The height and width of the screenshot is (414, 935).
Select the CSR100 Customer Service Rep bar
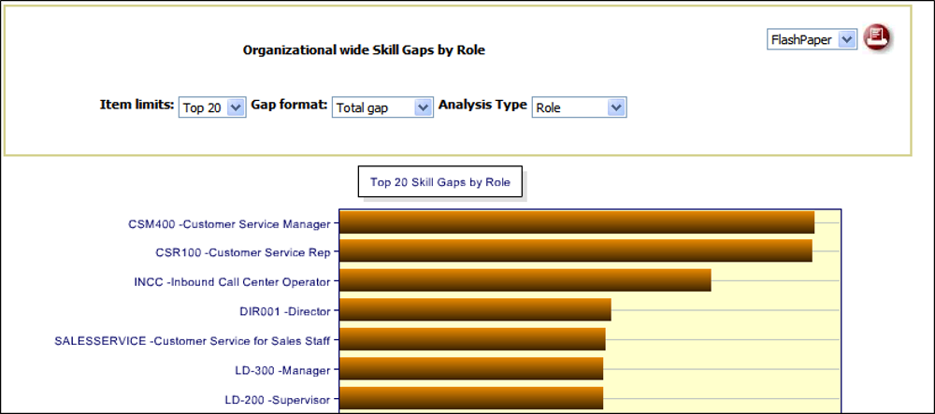pos(575,250)
